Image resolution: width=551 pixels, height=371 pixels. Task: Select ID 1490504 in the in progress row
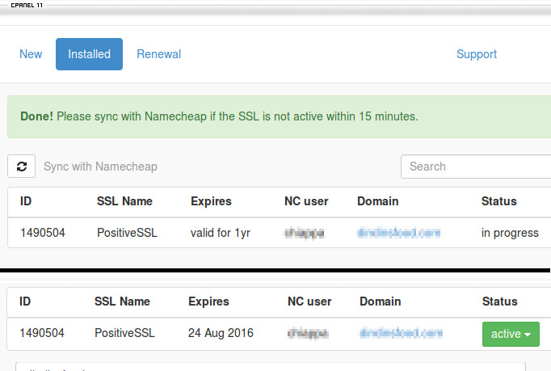coord(43,233)
